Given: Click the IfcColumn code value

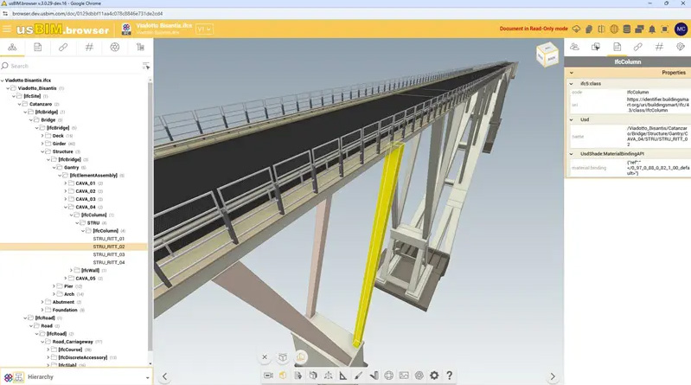Looking at the screenshot, I should pyautogui.click(x=637, y=93).
